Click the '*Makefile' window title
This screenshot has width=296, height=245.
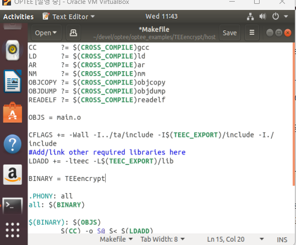coord(154,29)
